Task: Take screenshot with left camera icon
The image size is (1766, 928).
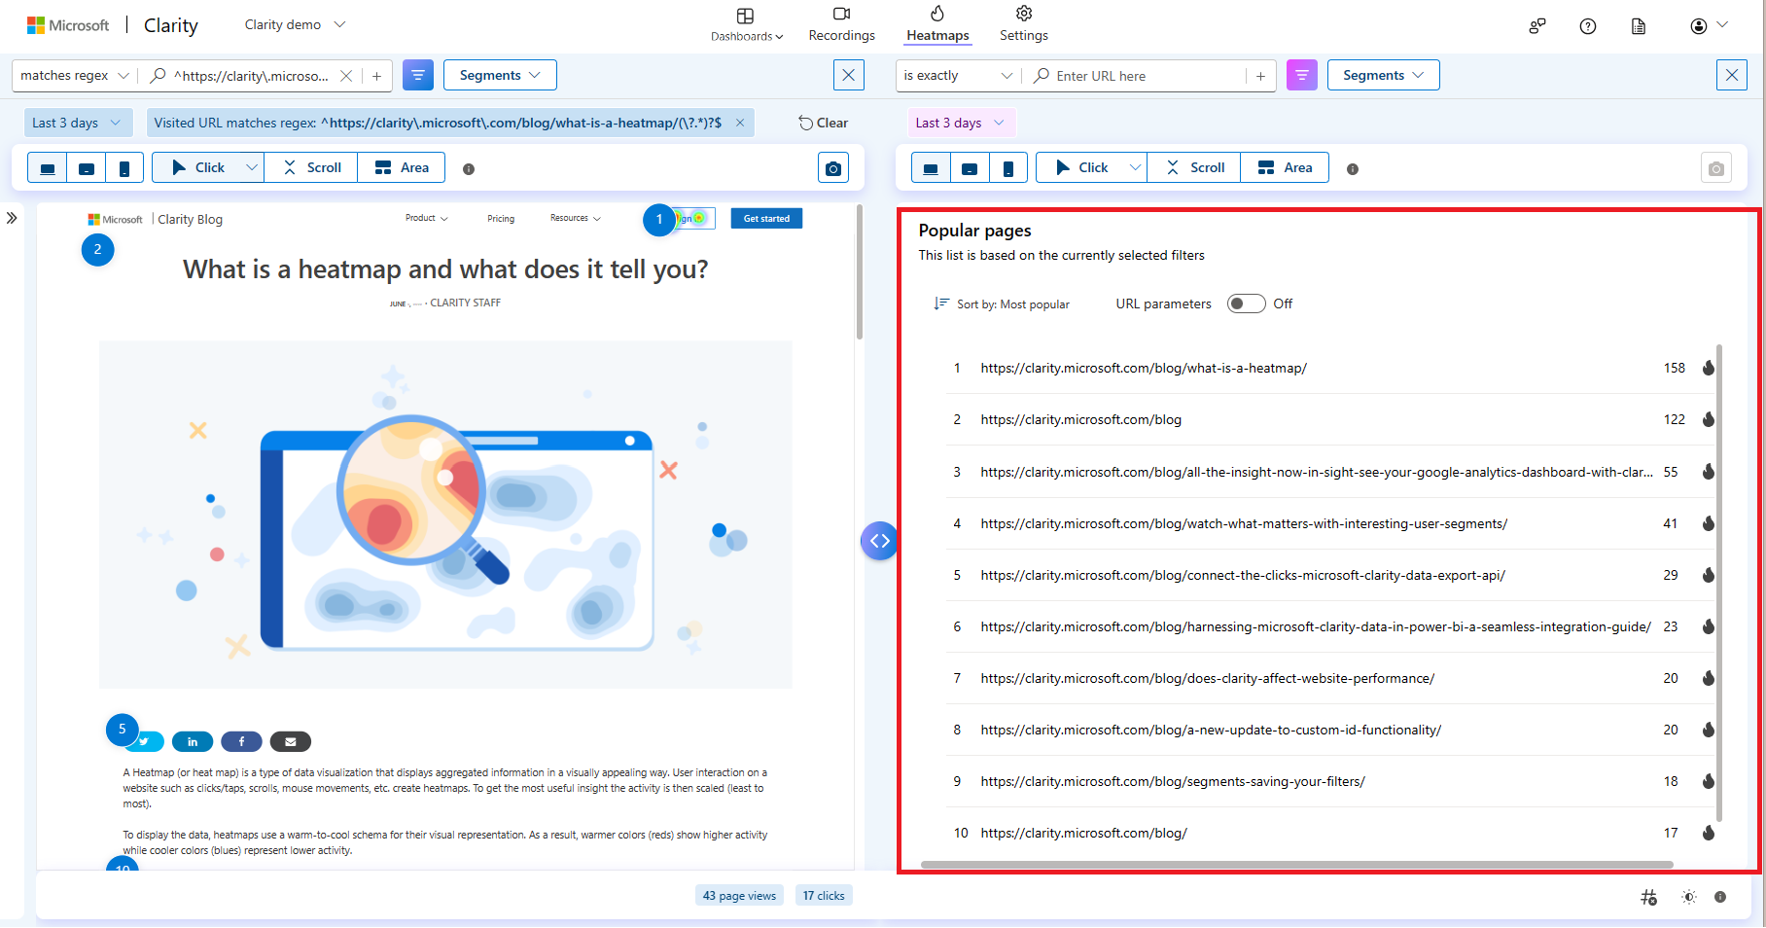Action: pos(833,168)
